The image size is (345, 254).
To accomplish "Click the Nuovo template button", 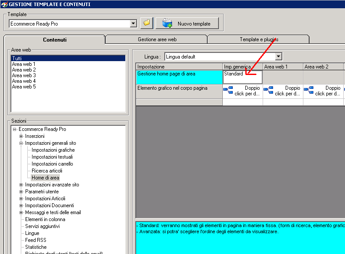I will (187, 23).
